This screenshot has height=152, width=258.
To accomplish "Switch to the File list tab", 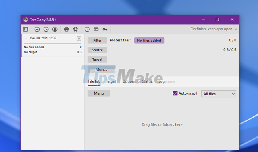I will pos(94,81).
